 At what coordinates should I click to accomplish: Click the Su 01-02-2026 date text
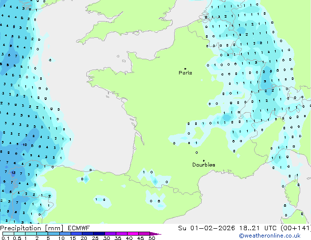[x=207, y=228]
